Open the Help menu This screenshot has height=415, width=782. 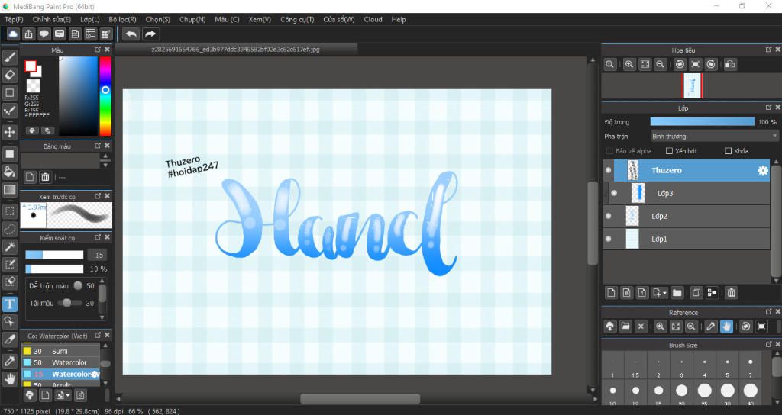coord(399,19)
